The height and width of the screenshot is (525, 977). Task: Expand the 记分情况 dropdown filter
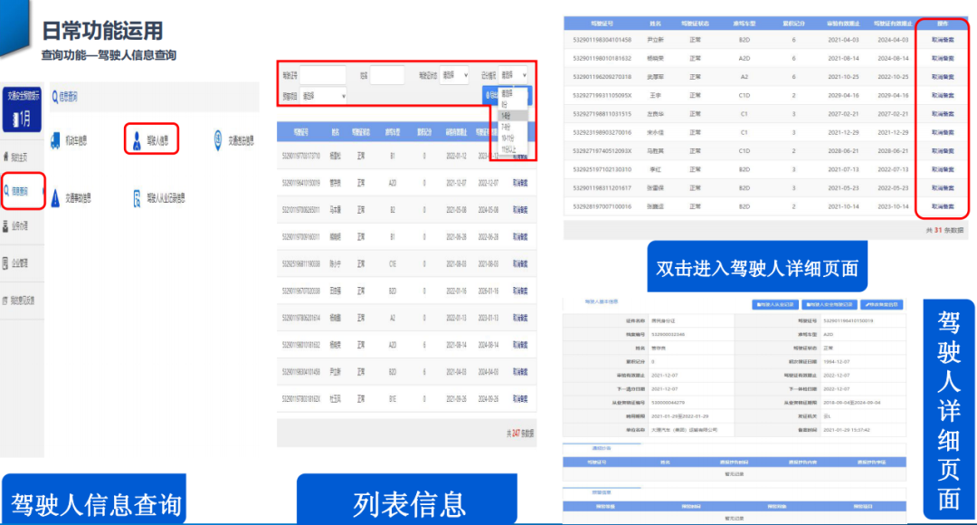click(513, 75)
